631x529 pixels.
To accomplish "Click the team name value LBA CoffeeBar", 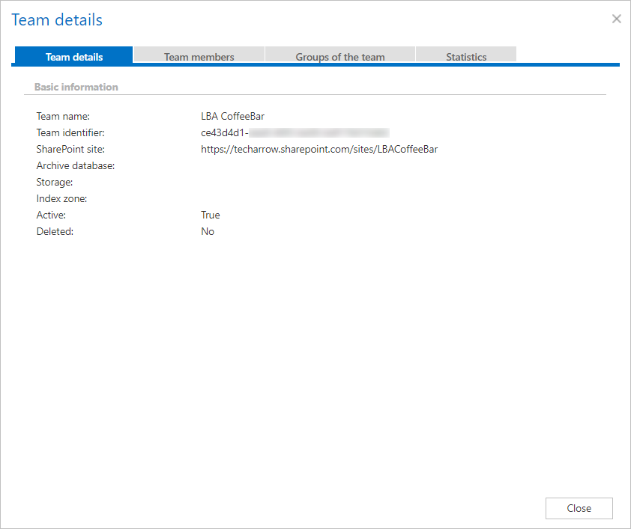I will pyautogui.click(x=232, y=116).
